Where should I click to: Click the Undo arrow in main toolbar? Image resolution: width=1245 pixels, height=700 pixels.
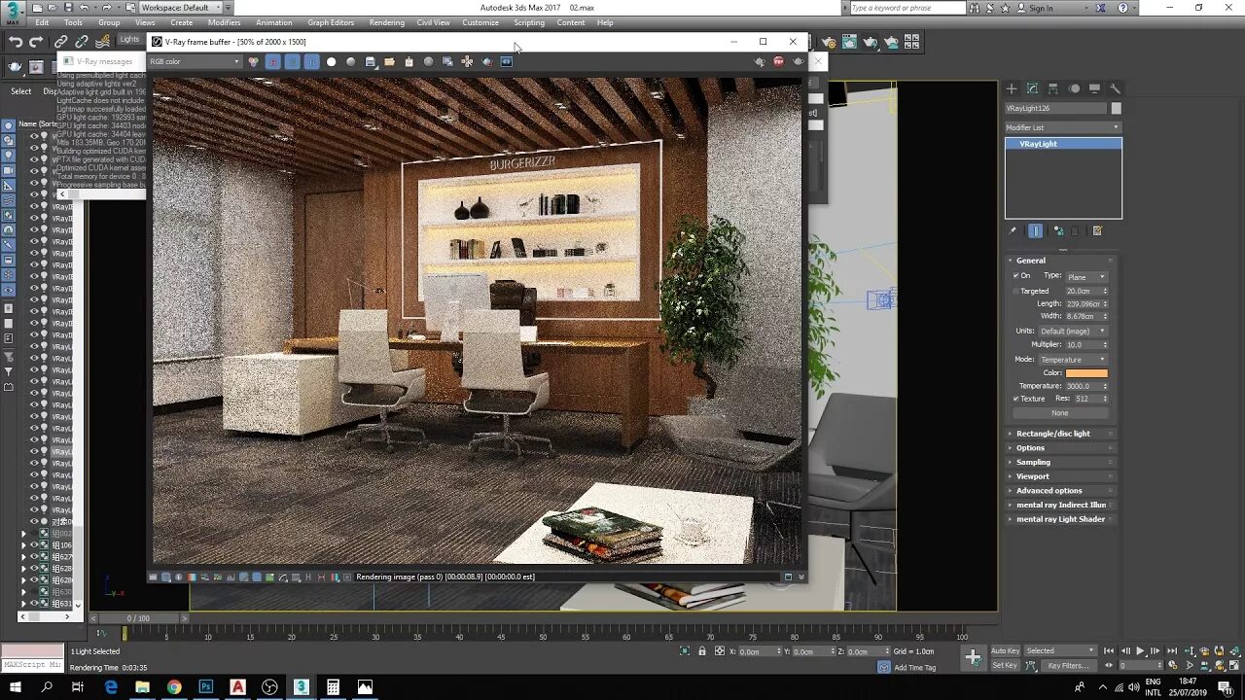pyautogui.click(x=16, y=42)
